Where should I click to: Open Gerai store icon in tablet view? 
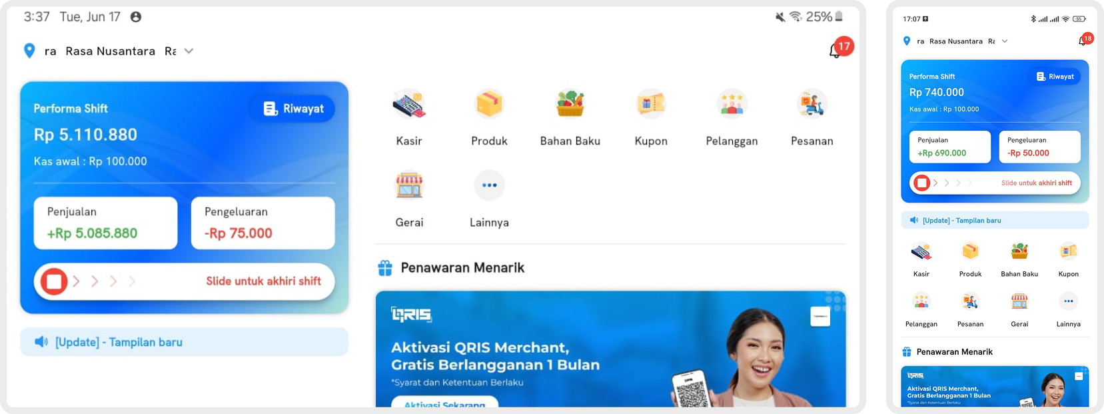pyautogui.click(x=409, y=185)
